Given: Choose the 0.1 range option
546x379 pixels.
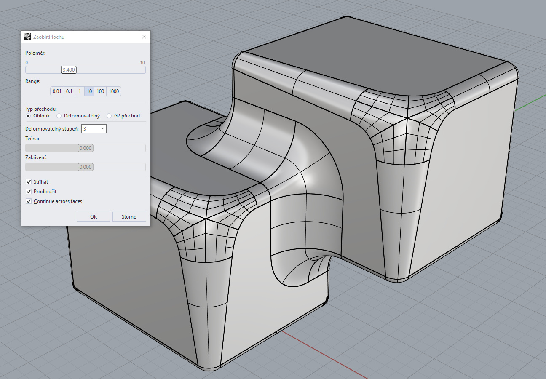Looking at the screenshot, I should click(x=69, y=91).
